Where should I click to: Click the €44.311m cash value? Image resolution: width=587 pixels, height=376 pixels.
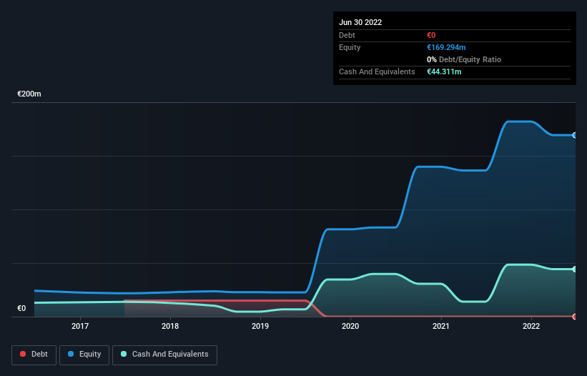[x=444, y=71]
